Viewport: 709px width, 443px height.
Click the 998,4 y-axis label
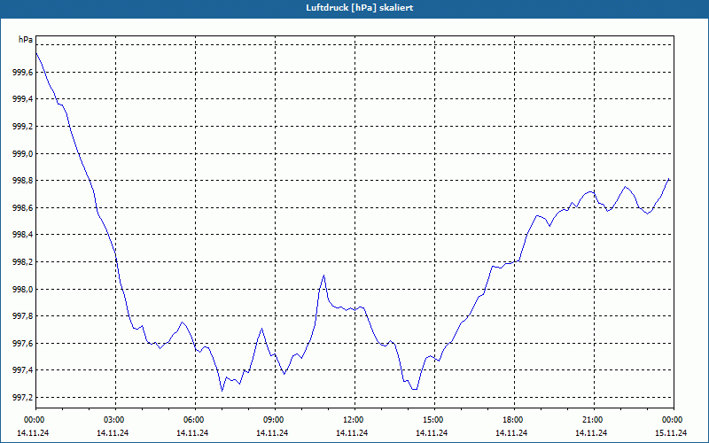click(23, 235)
